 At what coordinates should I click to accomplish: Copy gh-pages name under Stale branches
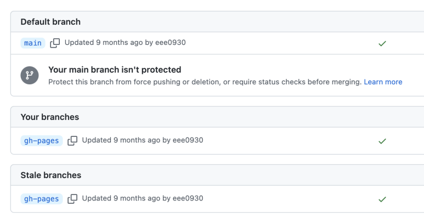point(72,199)
